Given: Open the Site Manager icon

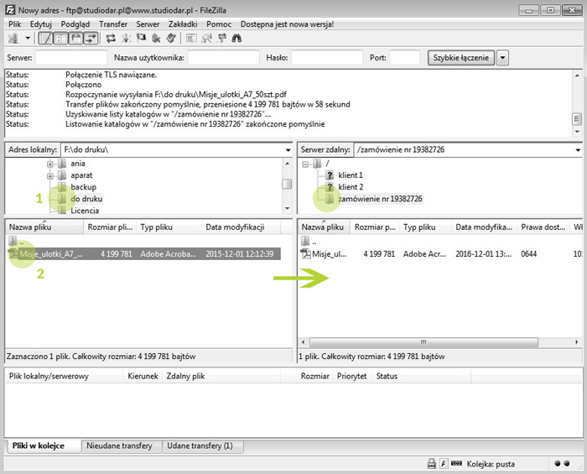Looking at the screenshot, I should point(13,39).
